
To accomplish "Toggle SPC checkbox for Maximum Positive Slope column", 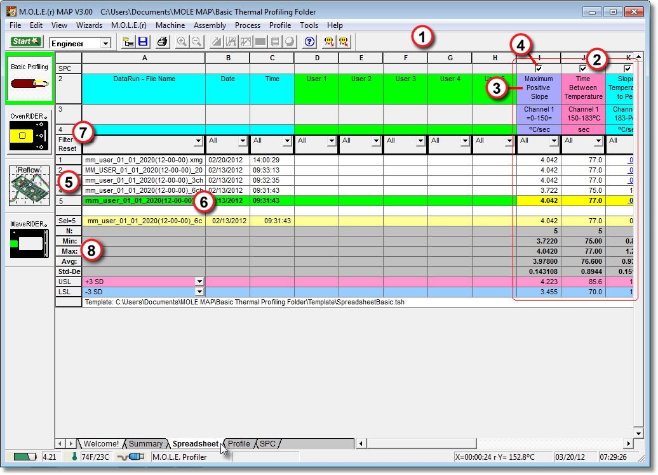I will click(x=539, y=68).
